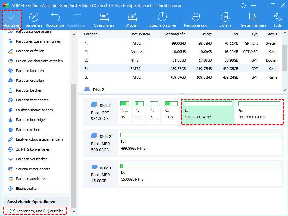Click the Partition formatieren icon
Viewport: 288px width, 216px height.
click(x=11, y=100)
